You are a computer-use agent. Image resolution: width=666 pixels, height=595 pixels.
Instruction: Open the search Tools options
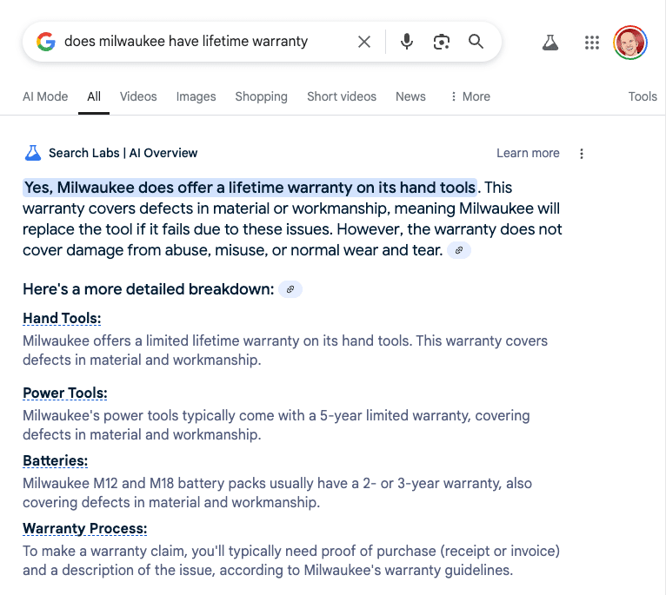click(643, 96)
